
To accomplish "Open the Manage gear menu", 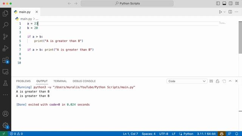I will point(5,125).
